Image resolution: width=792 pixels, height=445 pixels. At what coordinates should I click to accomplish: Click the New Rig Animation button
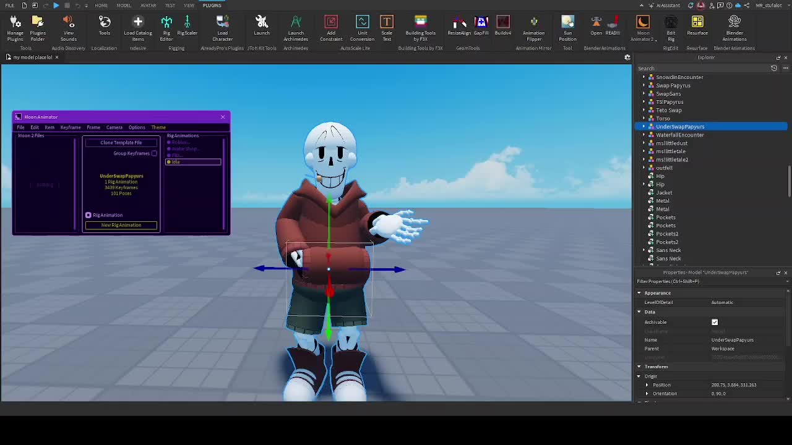coord(121,225)
